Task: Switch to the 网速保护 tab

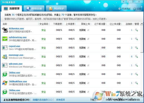Action: (x=56, y=8)
